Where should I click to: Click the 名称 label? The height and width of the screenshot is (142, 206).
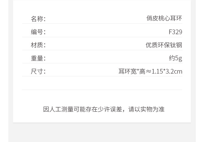click(38, 19)
